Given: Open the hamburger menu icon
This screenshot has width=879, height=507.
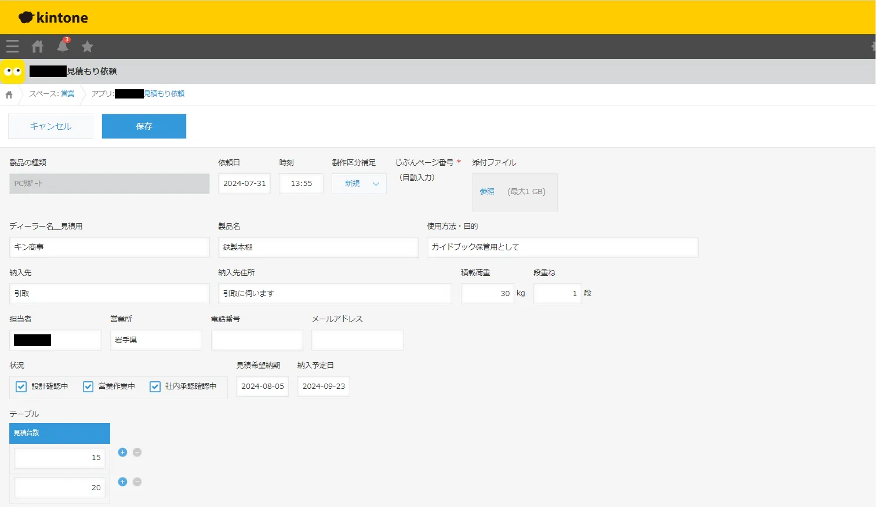Looking at the screenshot, I should [12, 46].
